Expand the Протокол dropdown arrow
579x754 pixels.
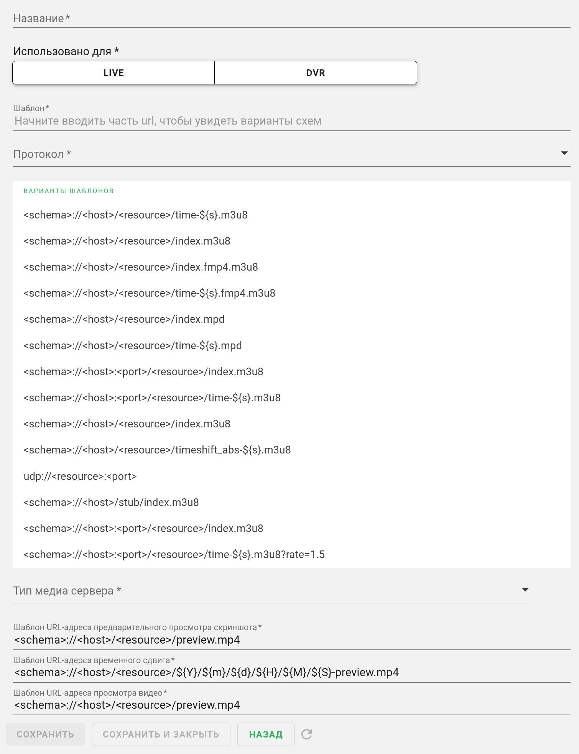pyautogui.click(x=564, y=153)
